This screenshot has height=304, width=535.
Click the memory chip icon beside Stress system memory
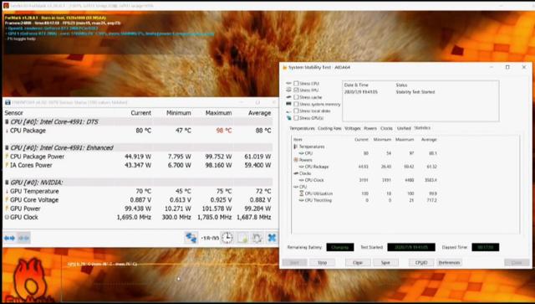(288, 104)
